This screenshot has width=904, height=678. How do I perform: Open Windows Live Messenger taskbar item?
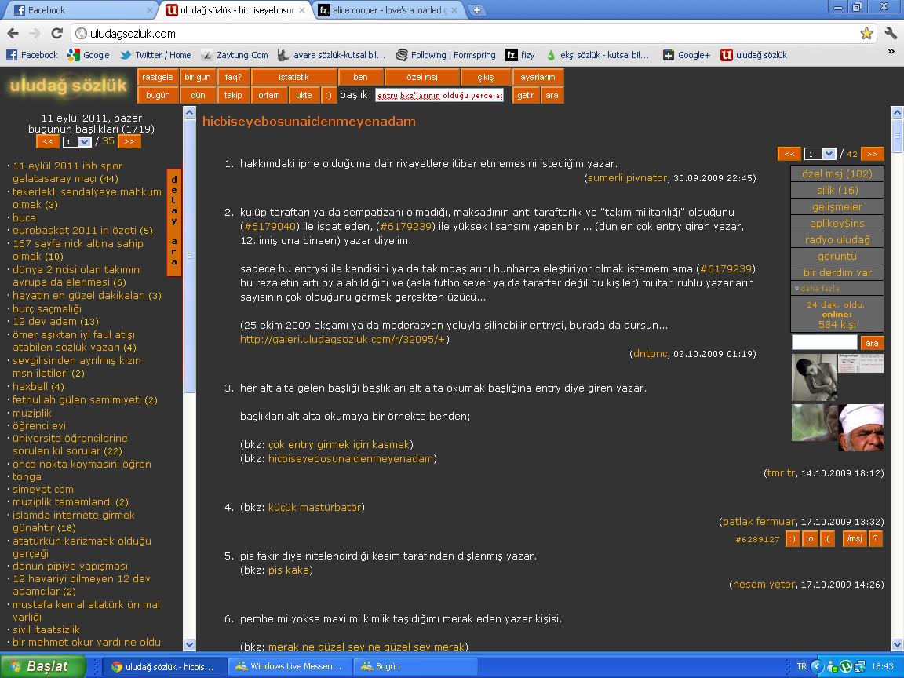pyautogui.click(x=290, y=666)
